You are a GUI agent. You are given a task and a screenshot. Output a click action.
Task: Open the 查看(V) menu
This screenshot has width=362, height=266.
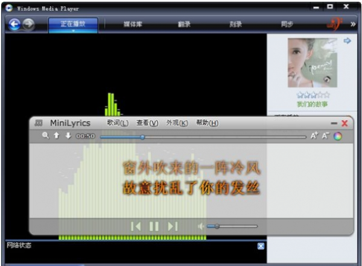click(x=147, y=123)
